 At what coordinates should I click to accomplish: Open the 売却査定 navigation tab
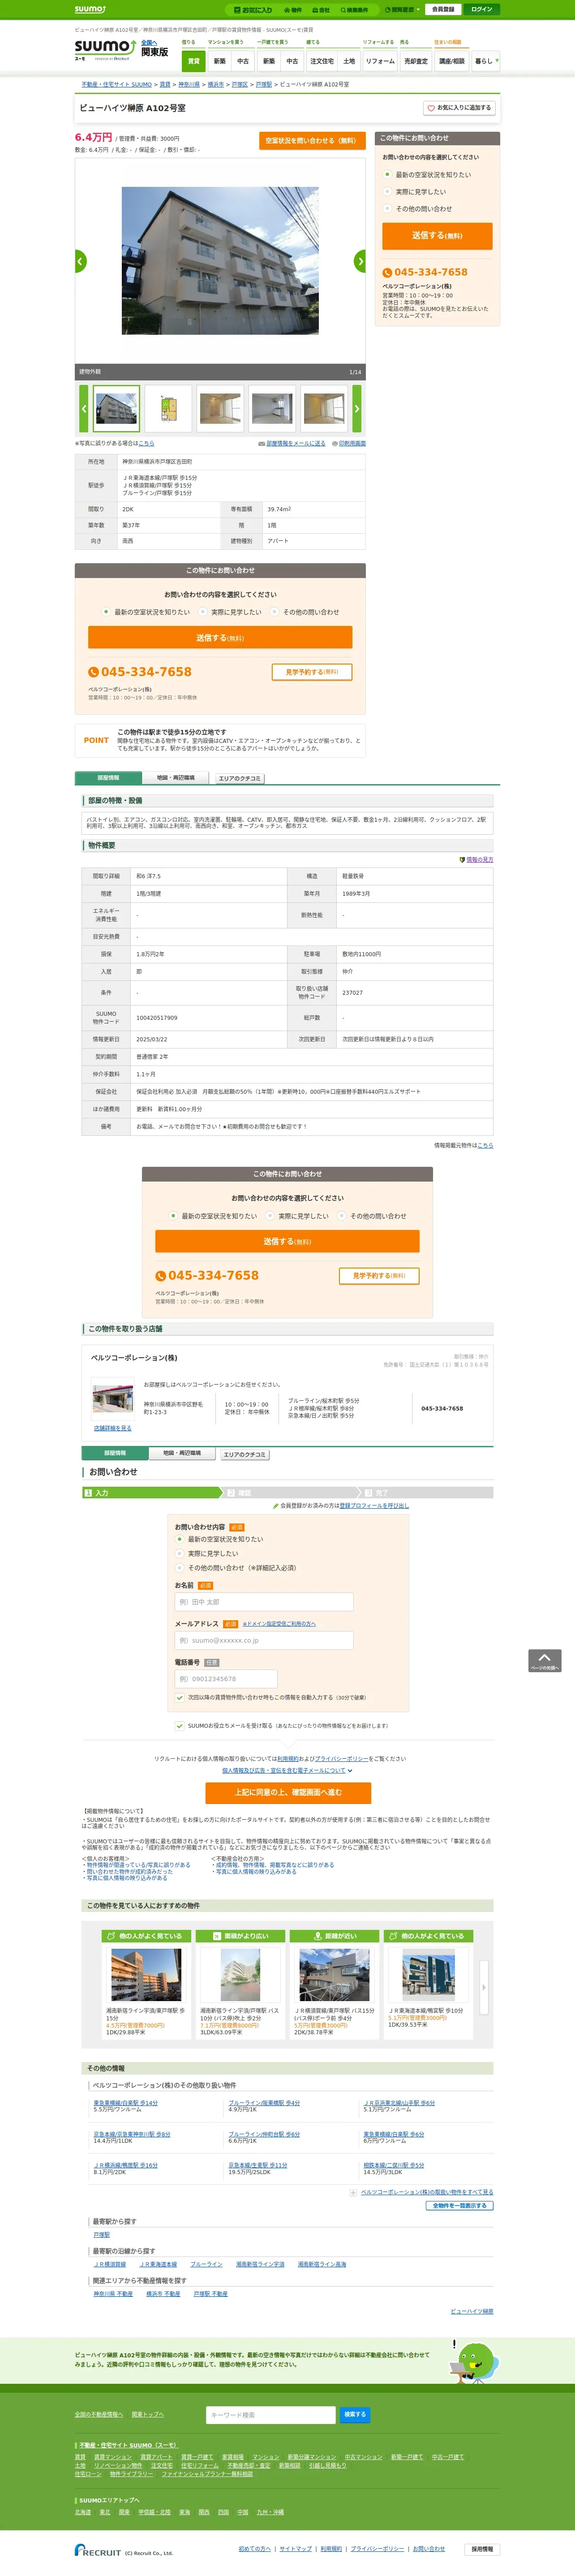click(x=416, y=61)
